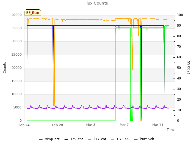Click the 10000 left axis value

(x=17, y=94)
